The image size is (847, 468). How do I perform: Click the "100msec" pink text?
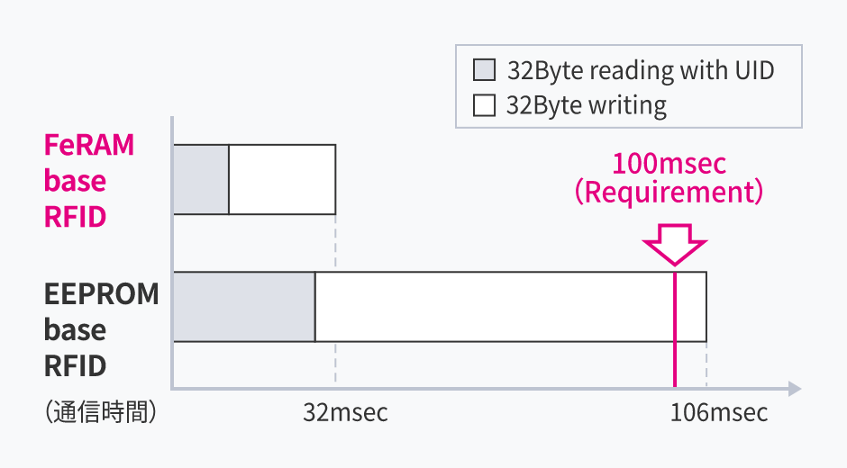(669, 164)
